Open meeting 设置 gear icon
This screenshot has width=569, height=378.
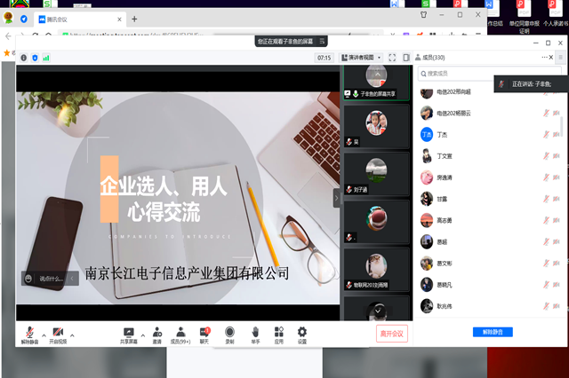pos(302,331)
